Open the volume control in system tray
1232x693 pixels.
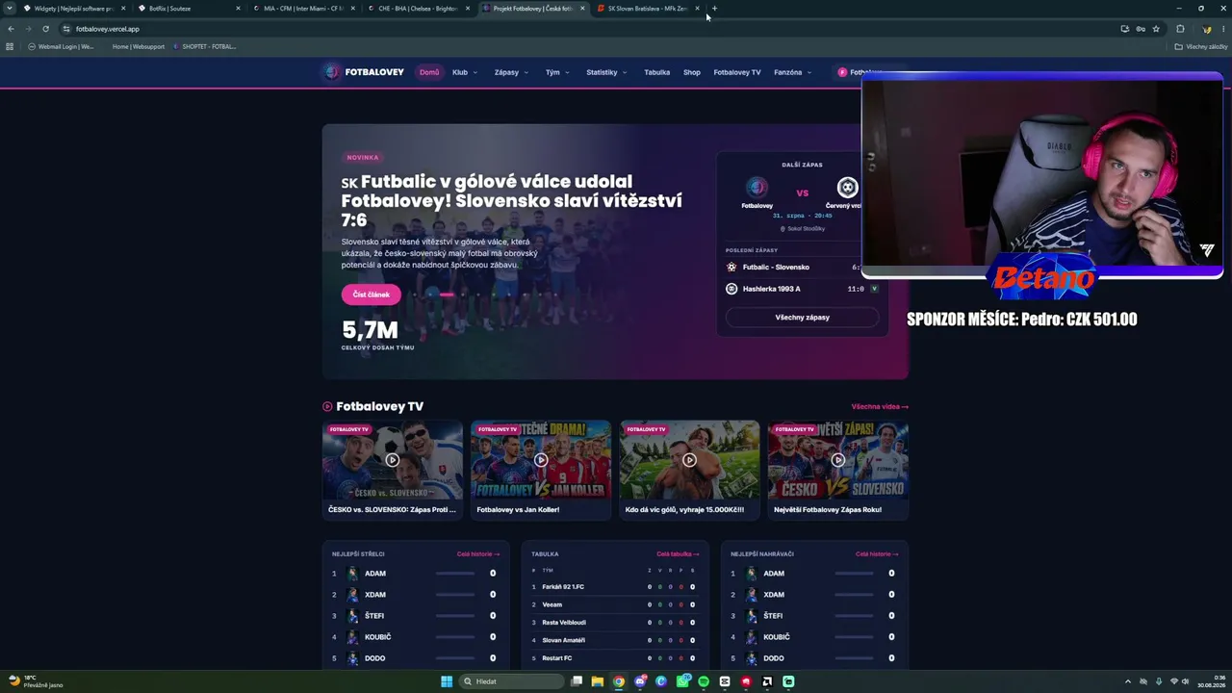tap(1185, 681)
